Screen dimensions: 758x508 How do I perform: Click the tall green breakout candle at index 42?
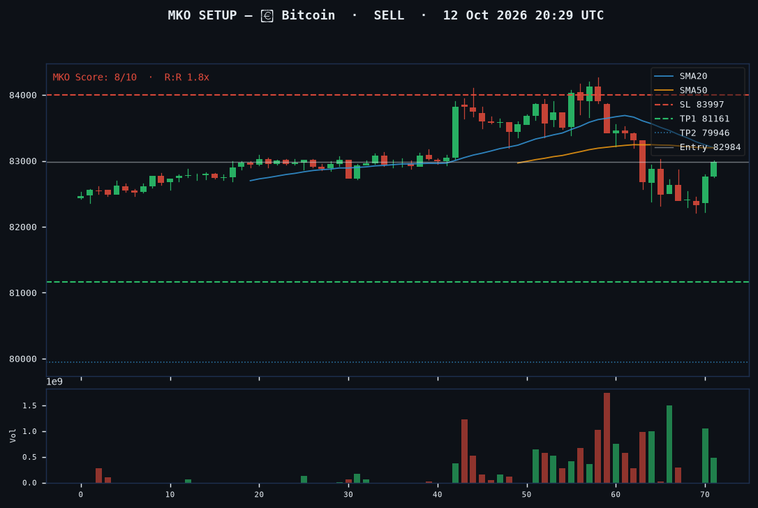(x=455, y=132)
